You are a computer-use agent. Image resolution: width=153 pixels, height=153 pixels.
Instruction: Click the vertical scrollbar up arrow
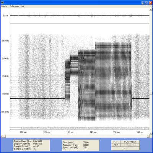(x=151, y=9)
